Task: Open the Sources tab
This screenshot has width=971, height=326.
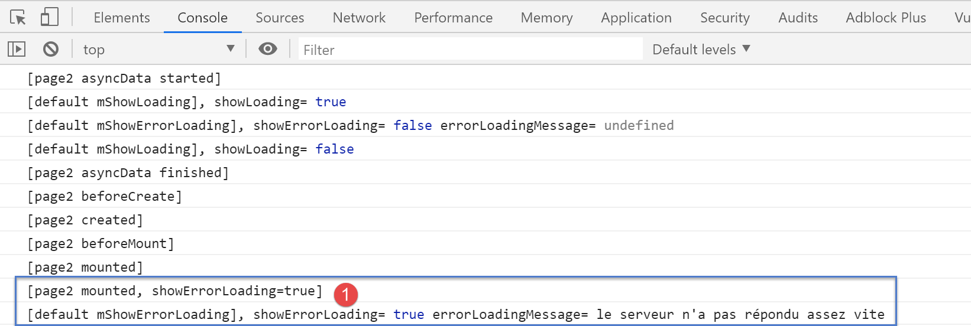Action: 280,18
